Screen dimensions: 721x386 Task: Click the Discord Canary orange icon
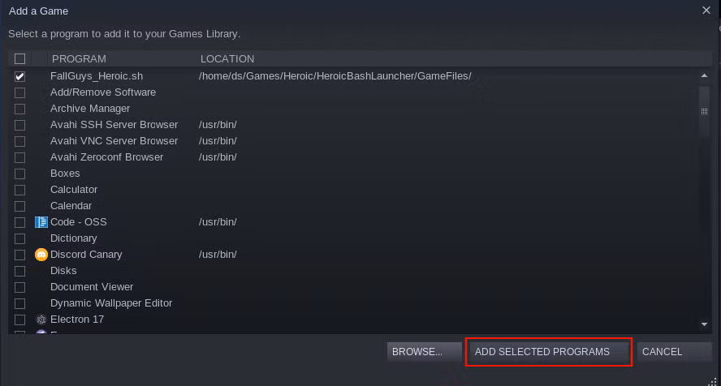41,255
